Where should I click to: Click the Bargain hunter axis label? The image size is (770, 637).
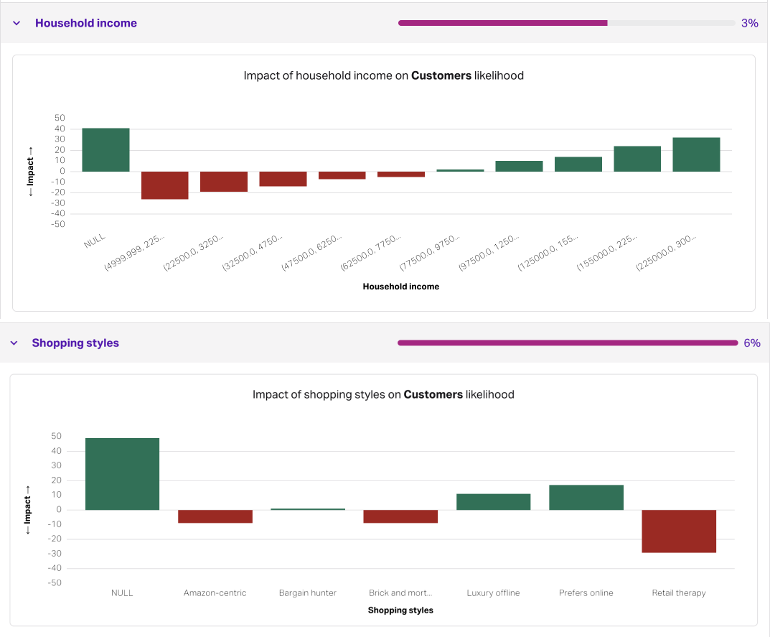tap(308, 593)
